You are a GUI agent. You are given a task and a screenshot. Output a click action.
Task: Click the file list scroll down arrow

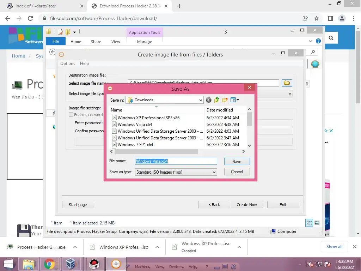(249, 146)
